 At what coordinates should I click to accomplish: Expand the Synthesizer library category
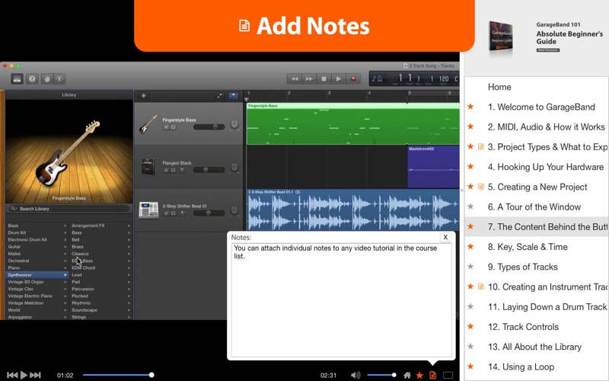click(36, 274)
